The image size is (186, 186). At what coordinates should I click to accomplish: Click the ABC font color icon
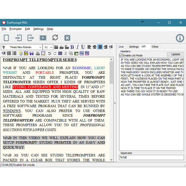pyautogui.click(x=56, y=47)
